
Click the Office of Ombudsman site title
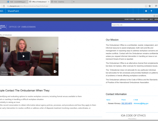pyautogui.click(x=22, y=27)
